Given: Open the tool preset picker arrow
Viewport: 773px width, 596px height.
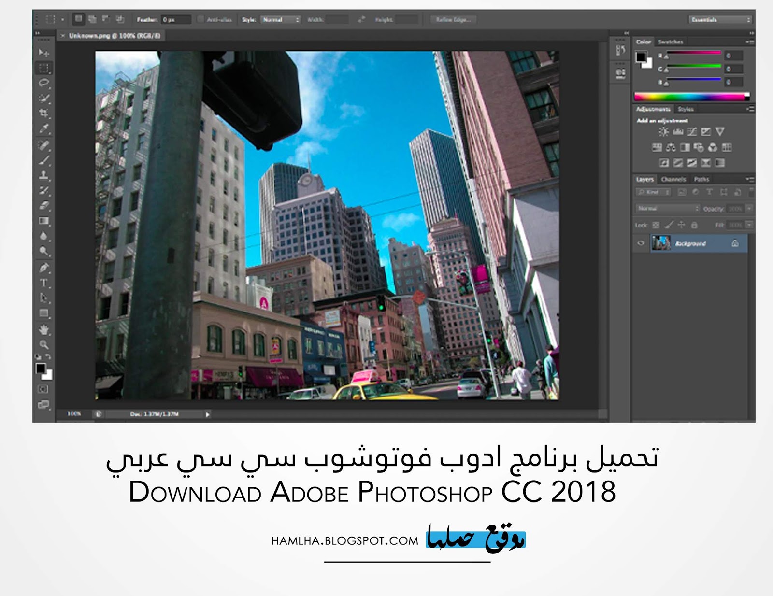Looking at the screenshot, I should point(62,20).
